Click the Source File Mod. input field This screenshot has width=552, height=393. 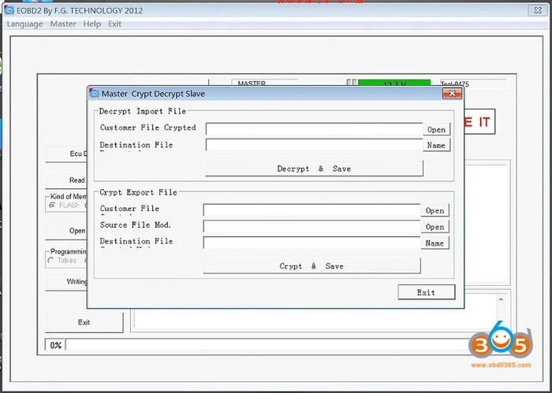(x=311, y=226)
